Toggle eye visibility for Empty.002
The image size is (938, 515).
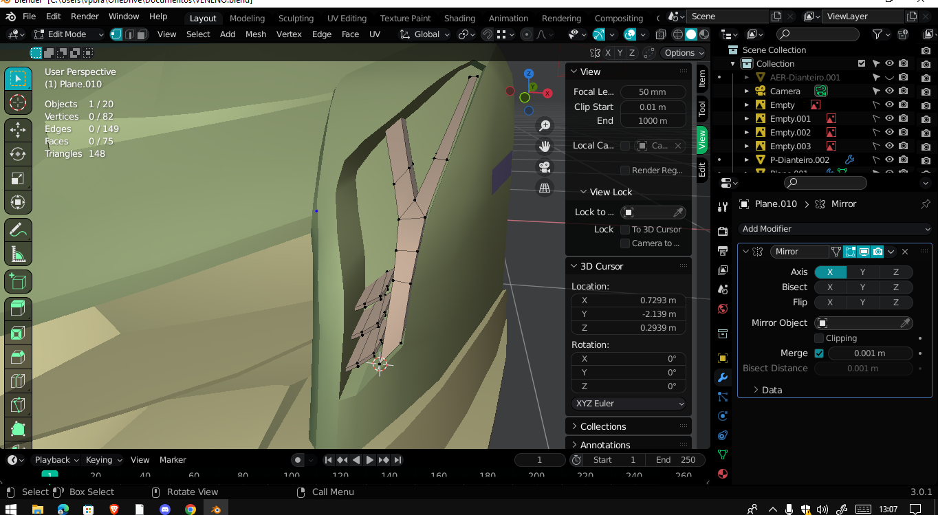click(889, 132)
